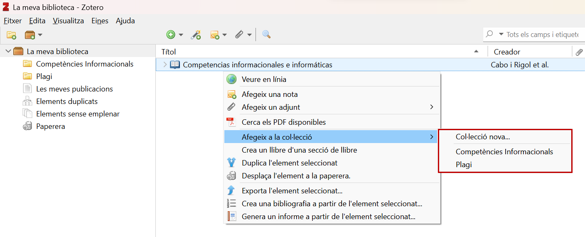Open the Add Attachment dropdown arrow
Viewport: 585px width, 237px height.
pos(249,35)
